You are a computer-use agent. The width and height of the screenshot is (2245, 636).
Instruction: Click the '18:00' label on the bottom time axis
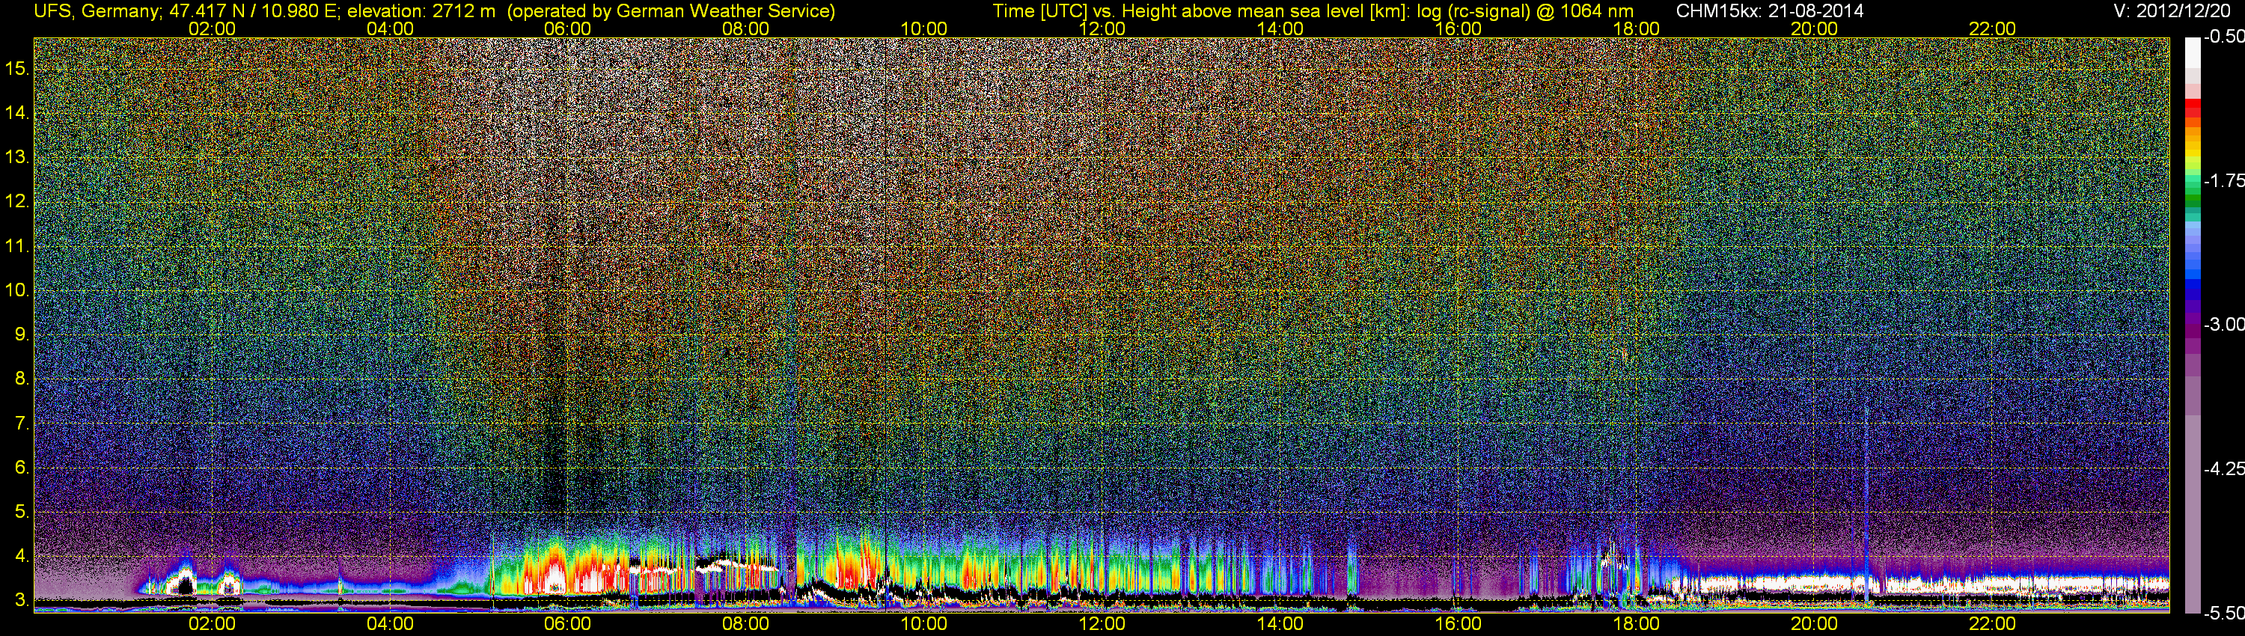[x=1636, y=624]
